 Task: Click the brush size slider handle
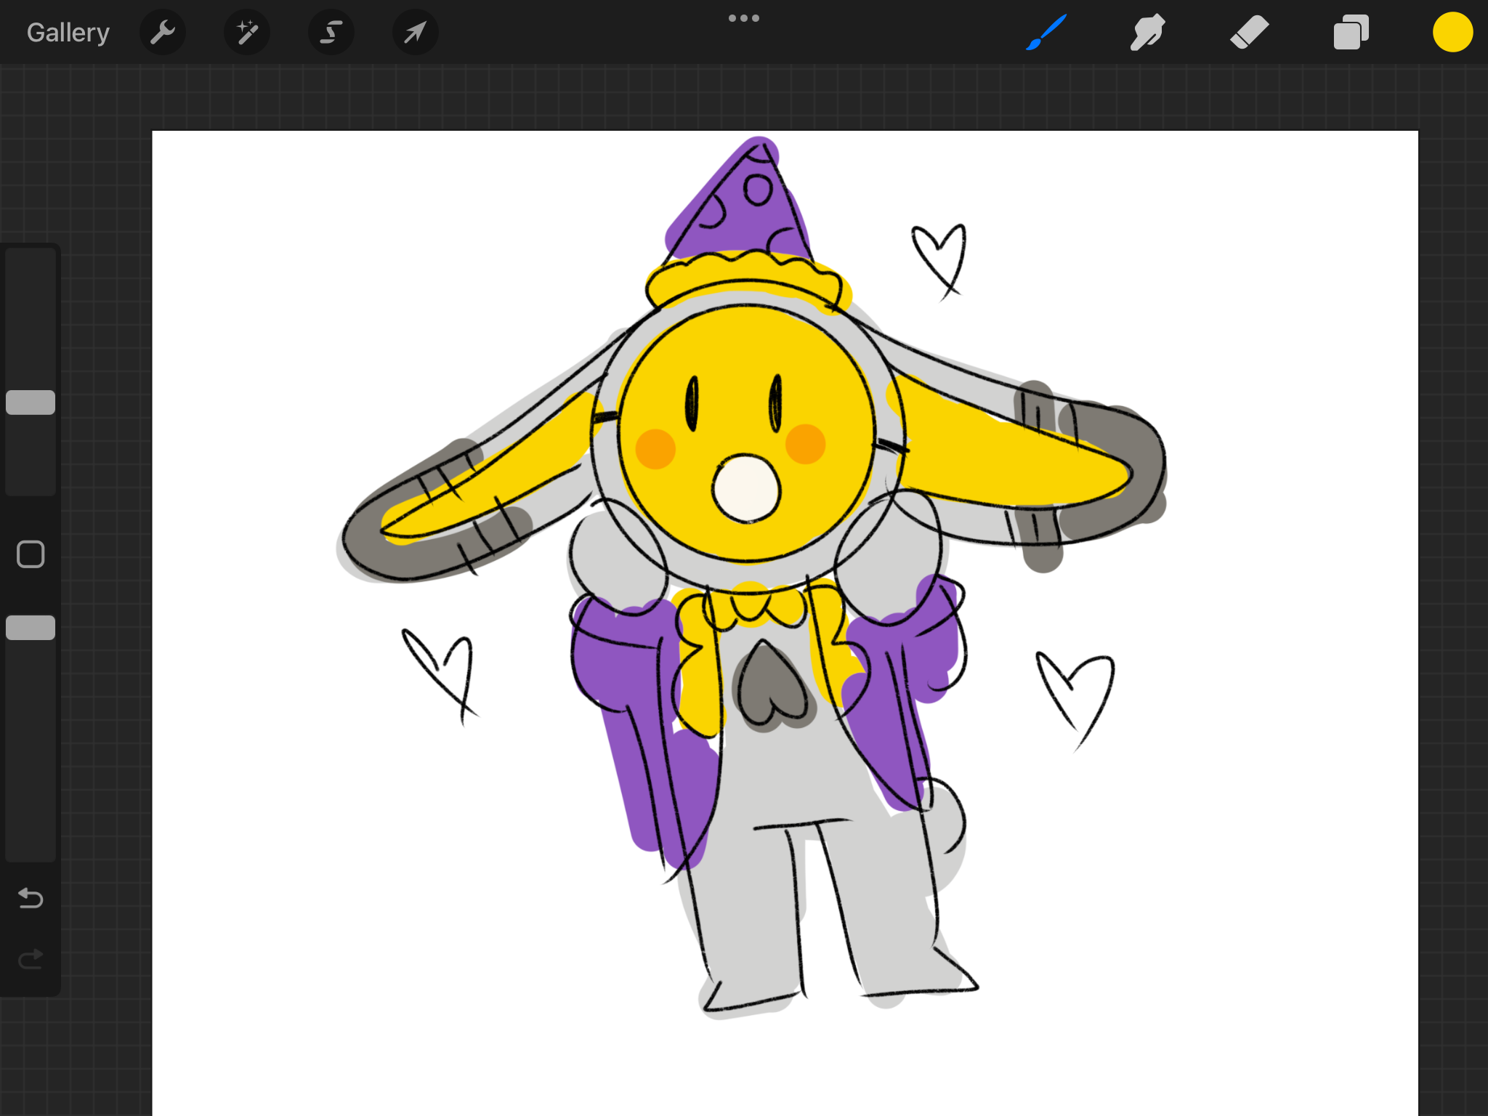tap(31, 403)
